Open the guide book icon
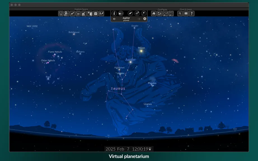Viewport: 258px width, 161px height. [x=186, y=13]
